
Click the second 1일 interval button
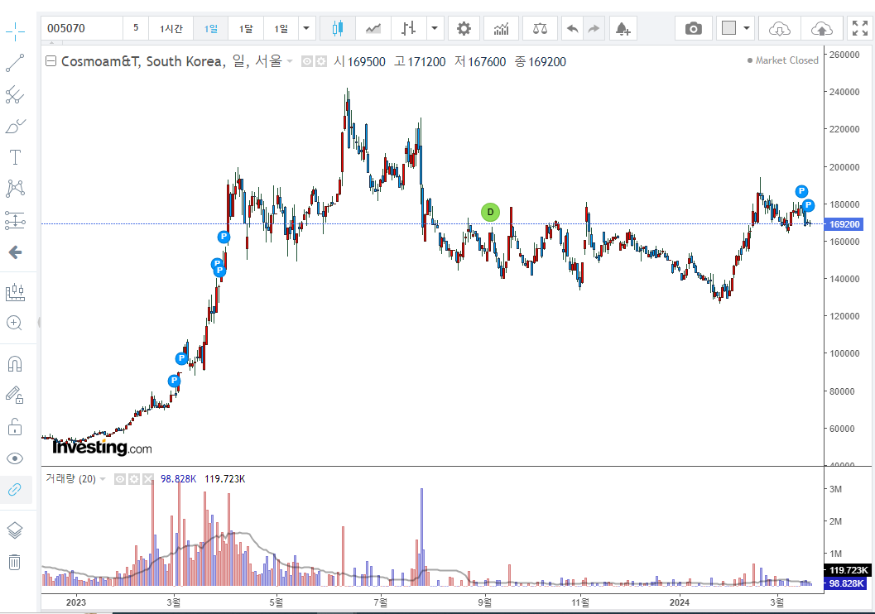coord(281,28)
